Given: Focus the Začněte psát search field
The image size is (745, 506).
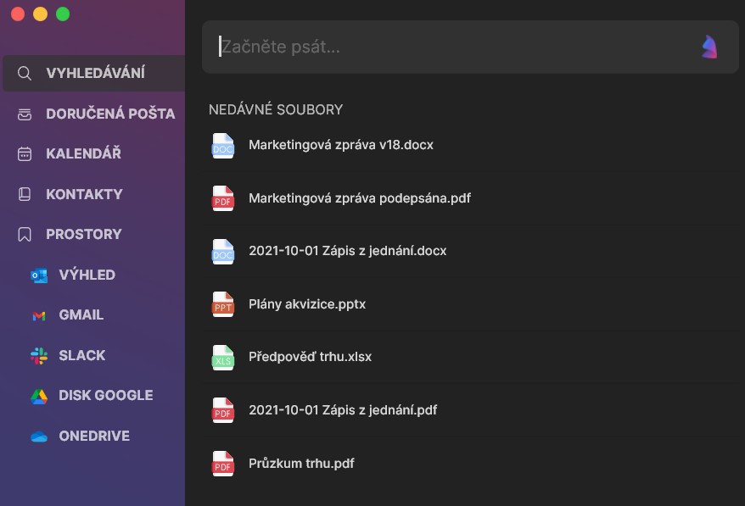Looking at the screenshot, I should pos(450,47).
